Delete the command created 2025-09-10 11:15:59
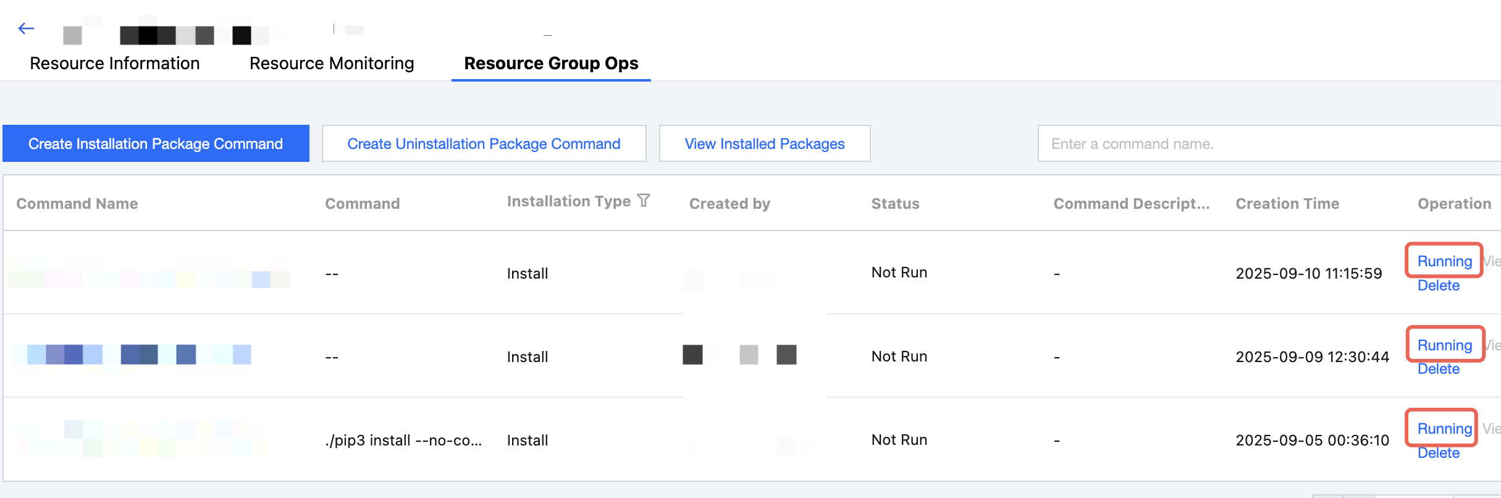 pos(1438,285)
